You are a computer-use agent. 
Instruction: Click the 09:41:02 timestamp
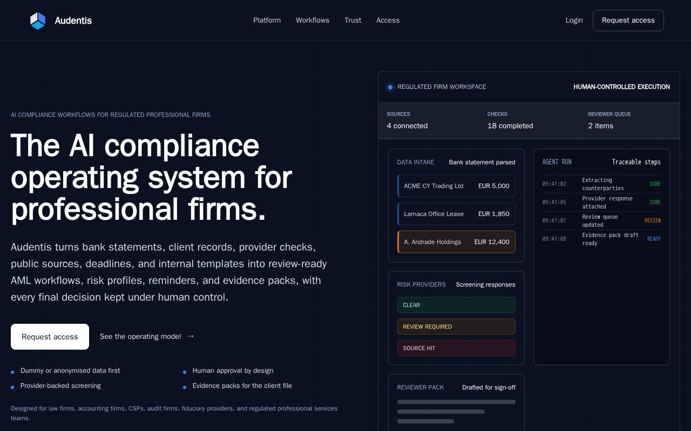554,184
